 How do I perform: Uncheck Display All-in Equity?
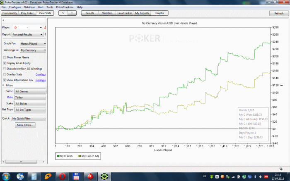[5, 63]
